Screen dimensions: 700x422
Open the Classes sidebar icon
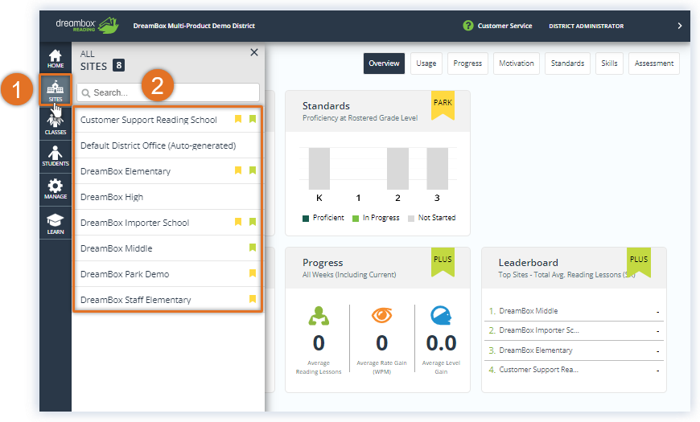click(56, 124)
